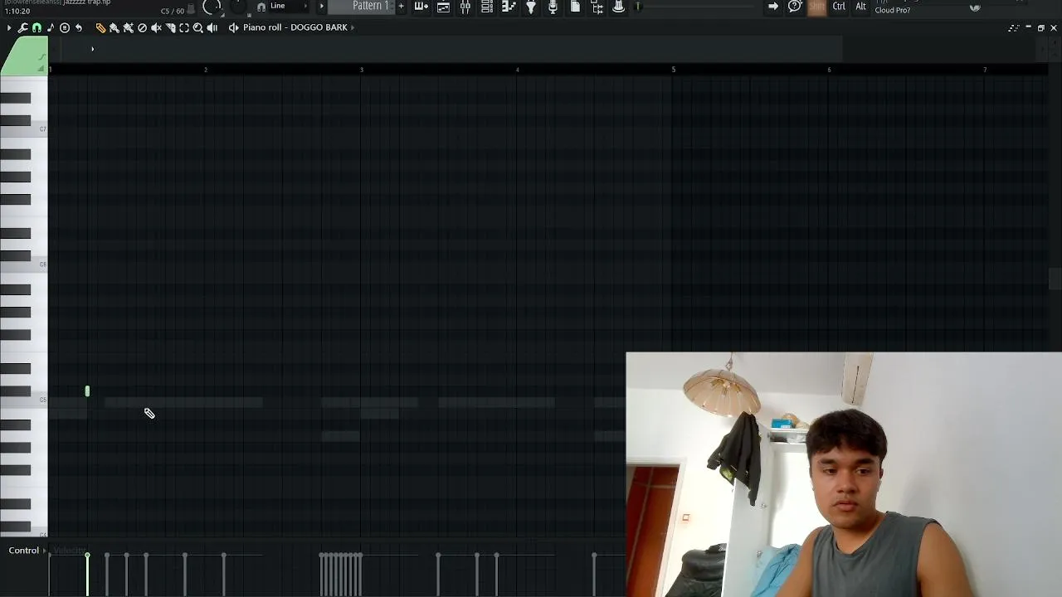Click the arrow left of Pattern 1
The width and height of the screenshot is (1062, 597).
322,7
